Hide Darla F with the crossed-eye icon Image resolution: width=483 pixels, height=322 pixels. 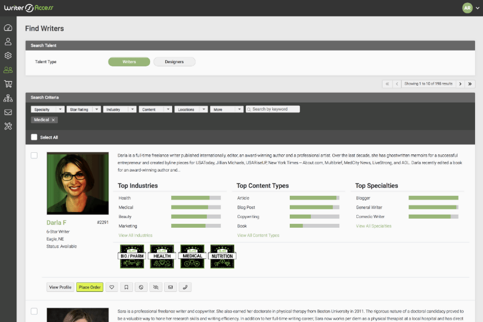click(x=156, y=287)
